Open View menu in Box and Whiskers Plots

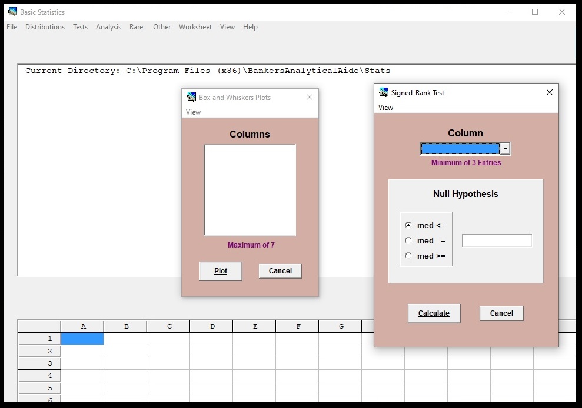point(193,112)
